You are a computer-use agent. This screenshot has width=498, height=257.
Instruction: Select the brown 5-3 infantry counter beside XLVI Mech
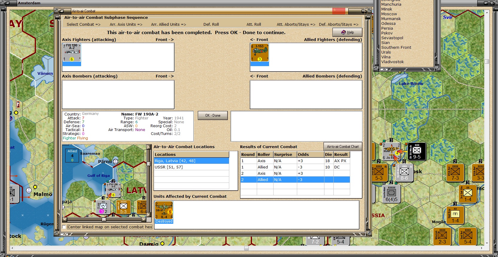tap(379, 173)
